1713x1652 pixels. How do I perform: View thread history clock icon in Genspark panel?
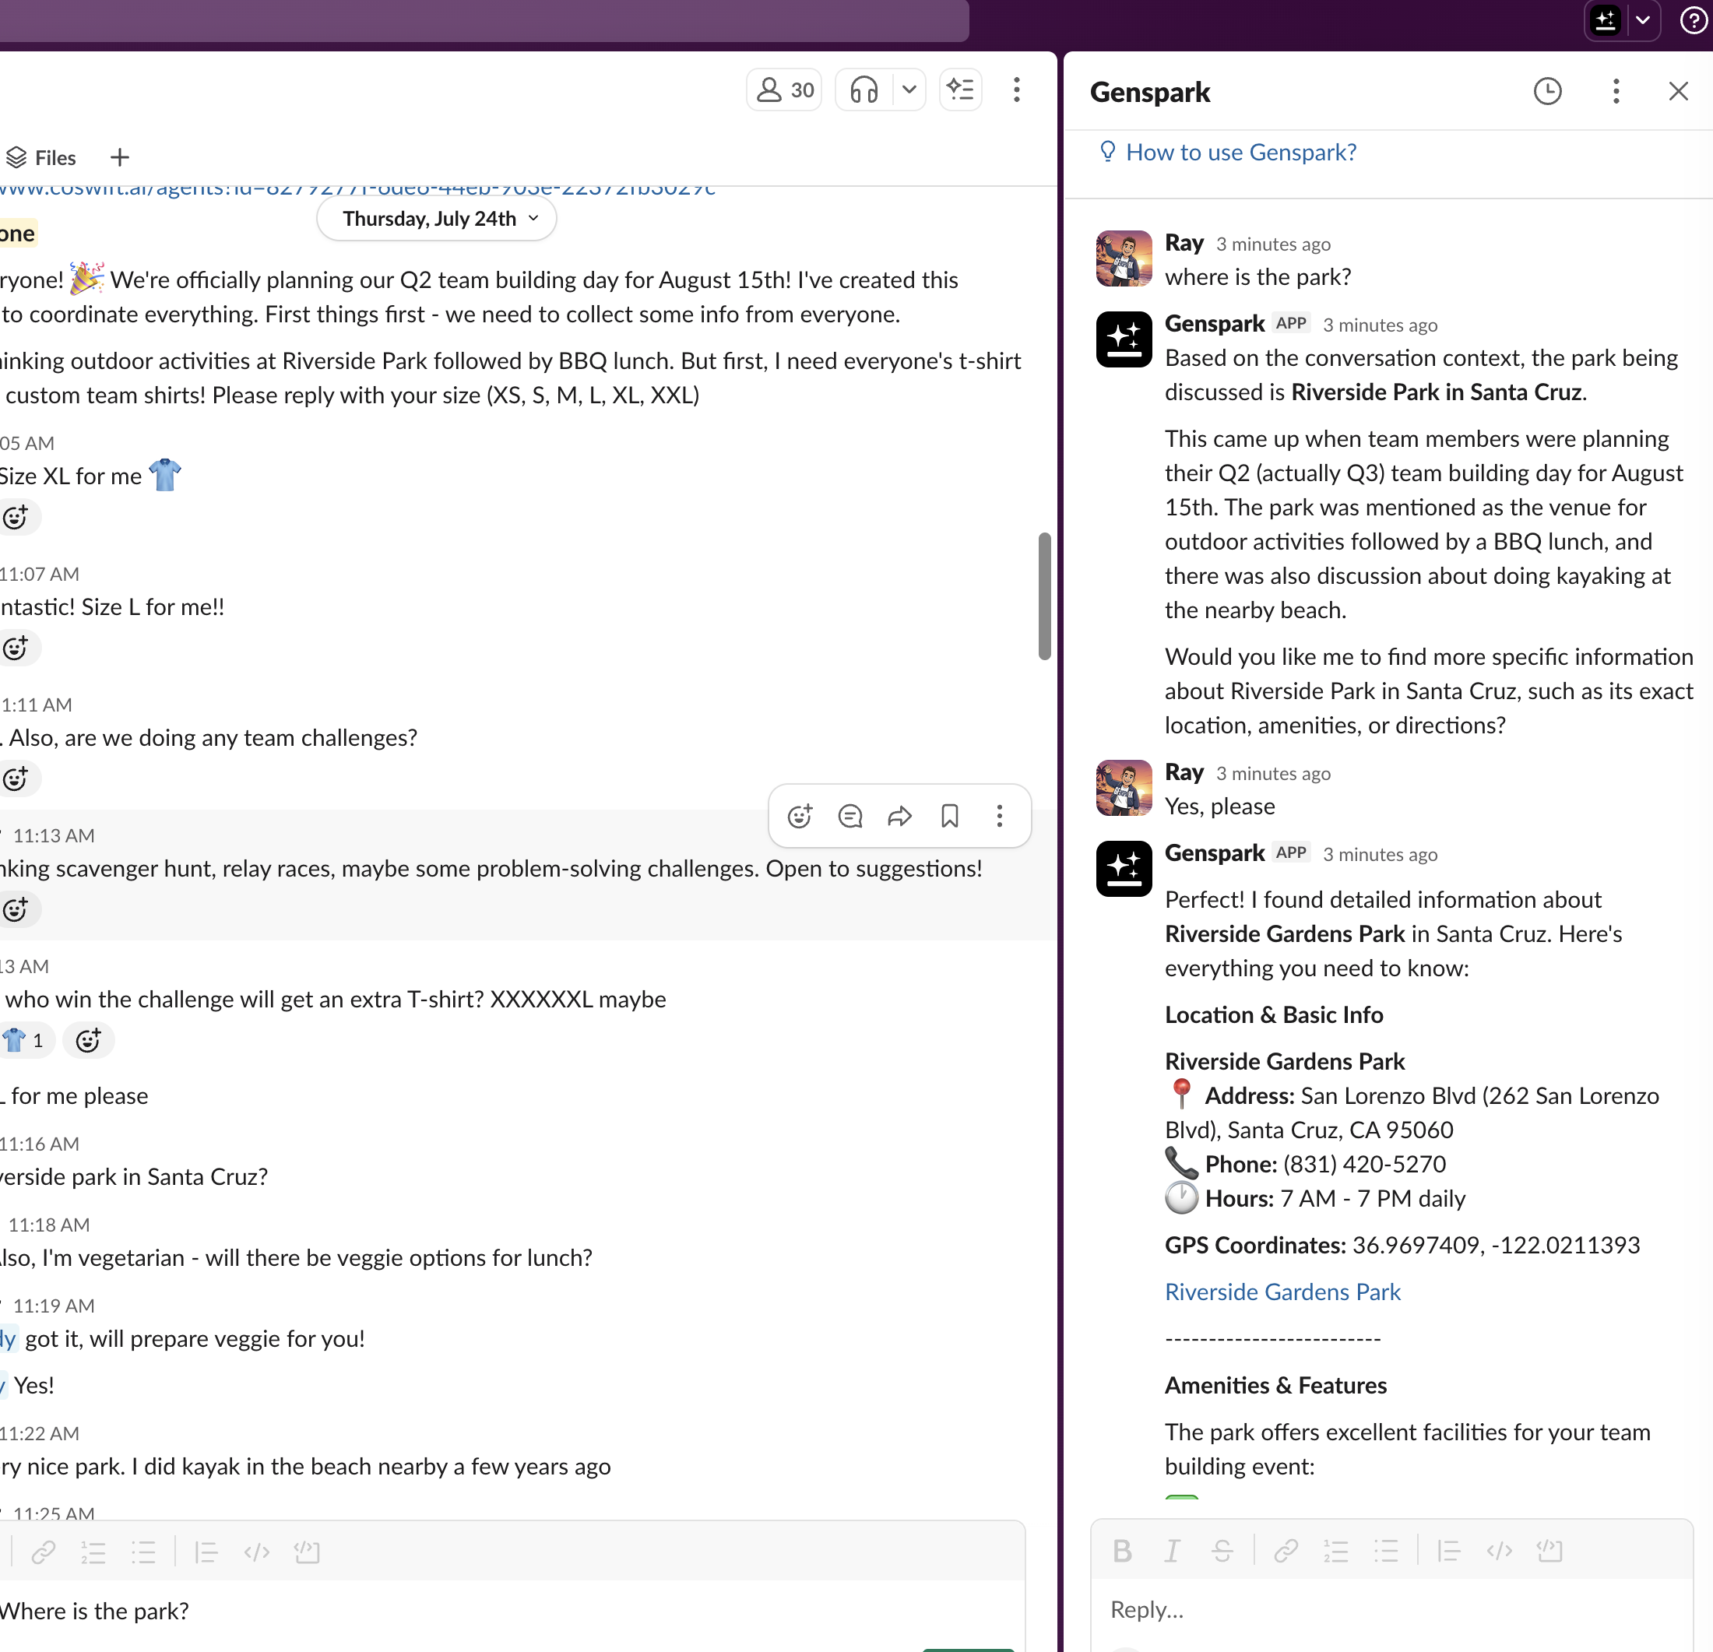pos(1547,92)
